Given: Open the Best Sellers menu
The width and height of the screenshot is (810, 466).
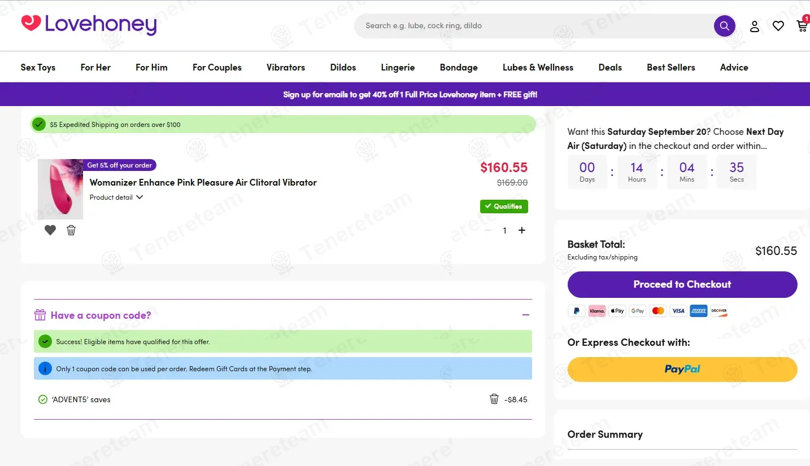Looking at the screenshot, I should click(x=671, y=67).
